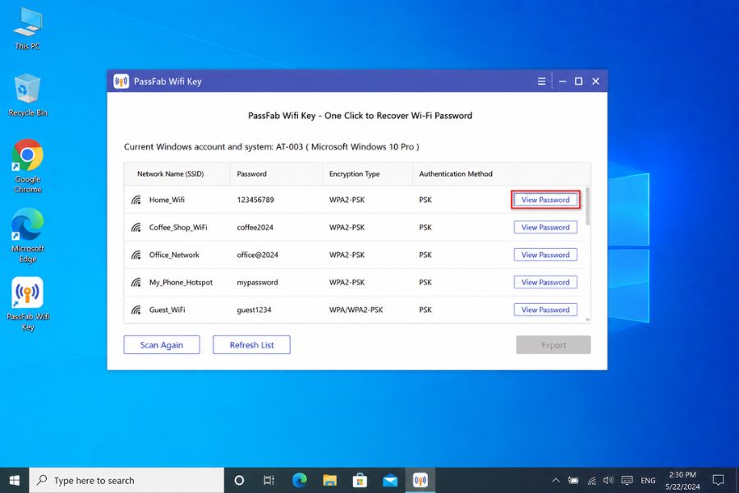Click the password coffee2024
The width and height of the screenshot is (739, 493).
[255, 228]
